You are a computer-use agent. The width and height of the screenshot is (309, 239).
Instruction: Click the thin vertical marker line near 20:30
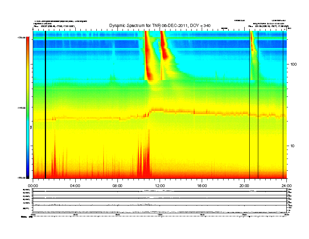[x=249, y=105]
